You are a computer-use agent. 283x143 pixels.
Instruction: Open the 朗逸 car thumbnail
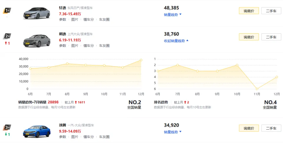coord(37,41)
